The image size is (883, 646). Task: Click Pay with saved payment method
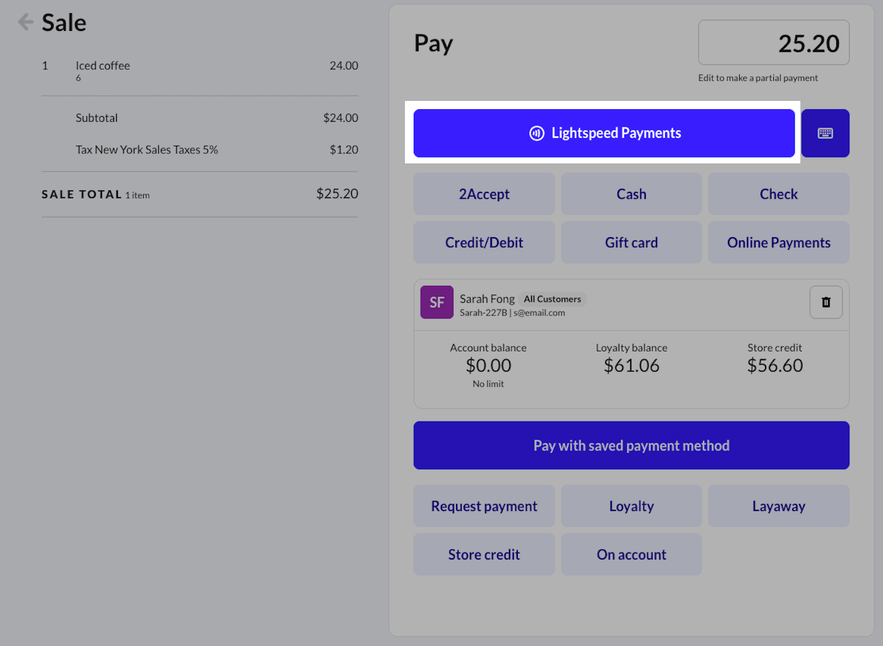(x=631, y=445)
